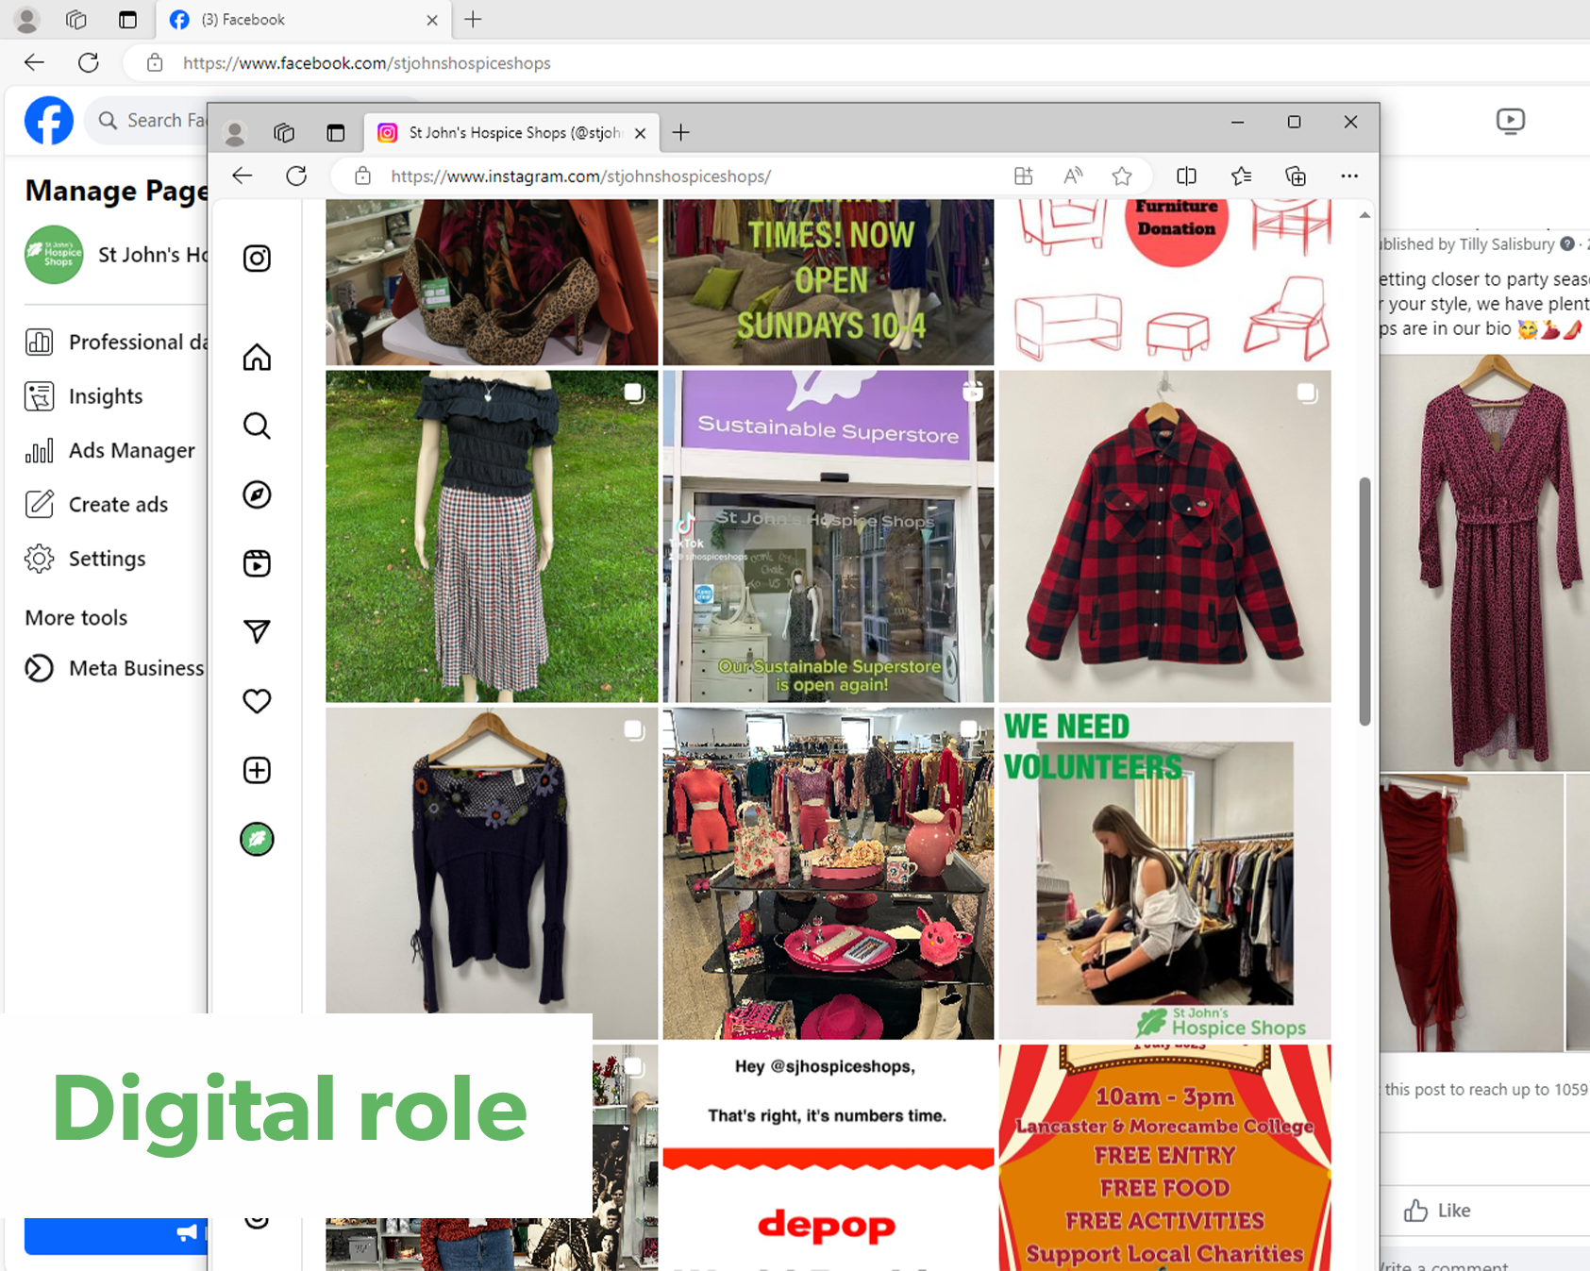Viewport: 1590px width, 1271px height.
Task: Open the navy knit top on hanger post
Action: point(492,861)
